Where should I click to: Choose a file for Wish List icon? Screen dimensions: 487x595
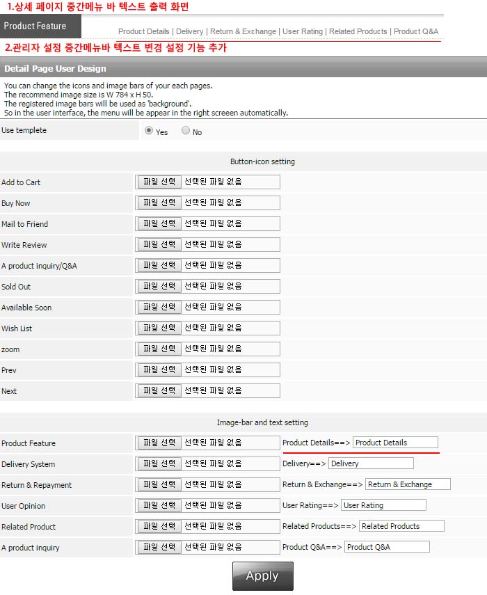(x=159, y=328)
